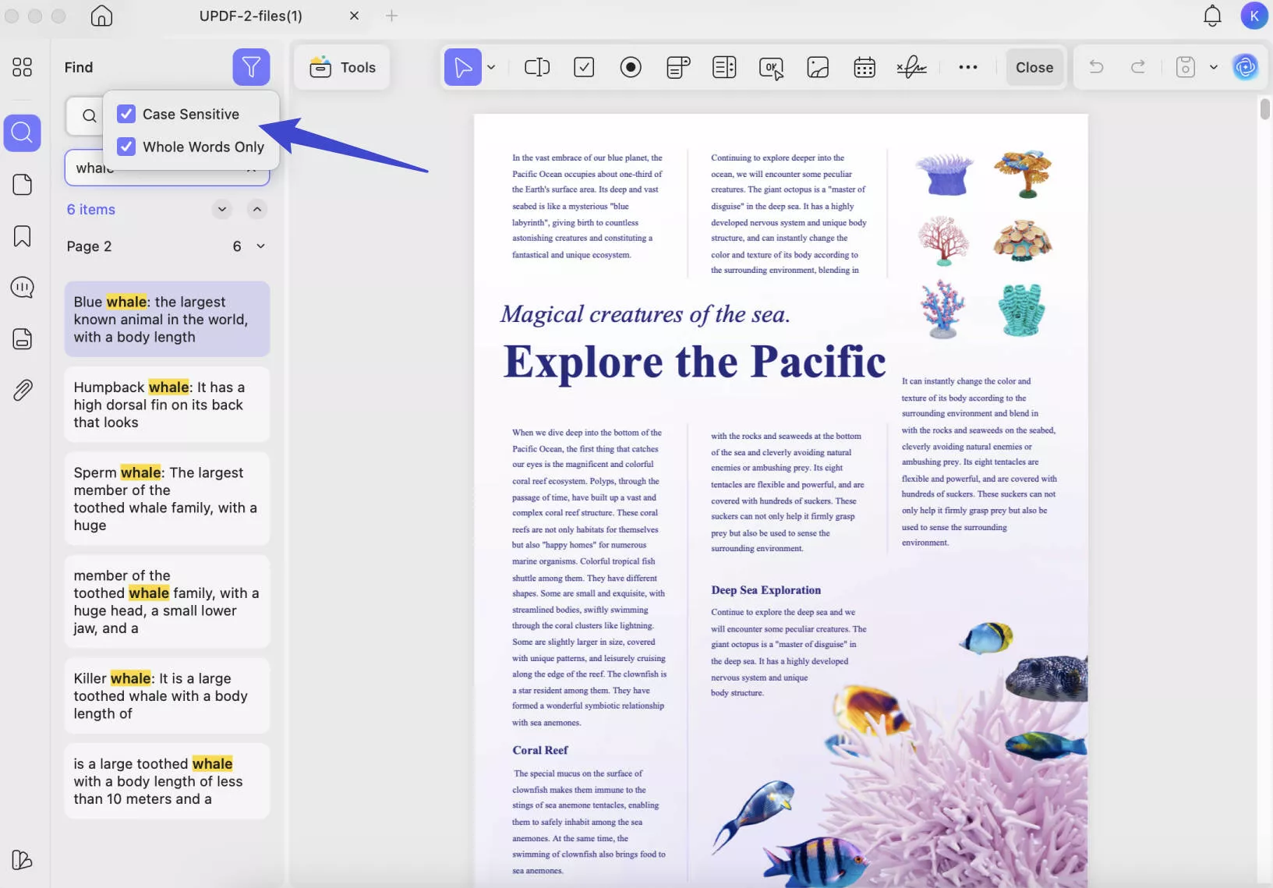Collapse the Page 2 search results
Screen dimensions: 1273x888
pyautogui.click(x=261, y=246)
